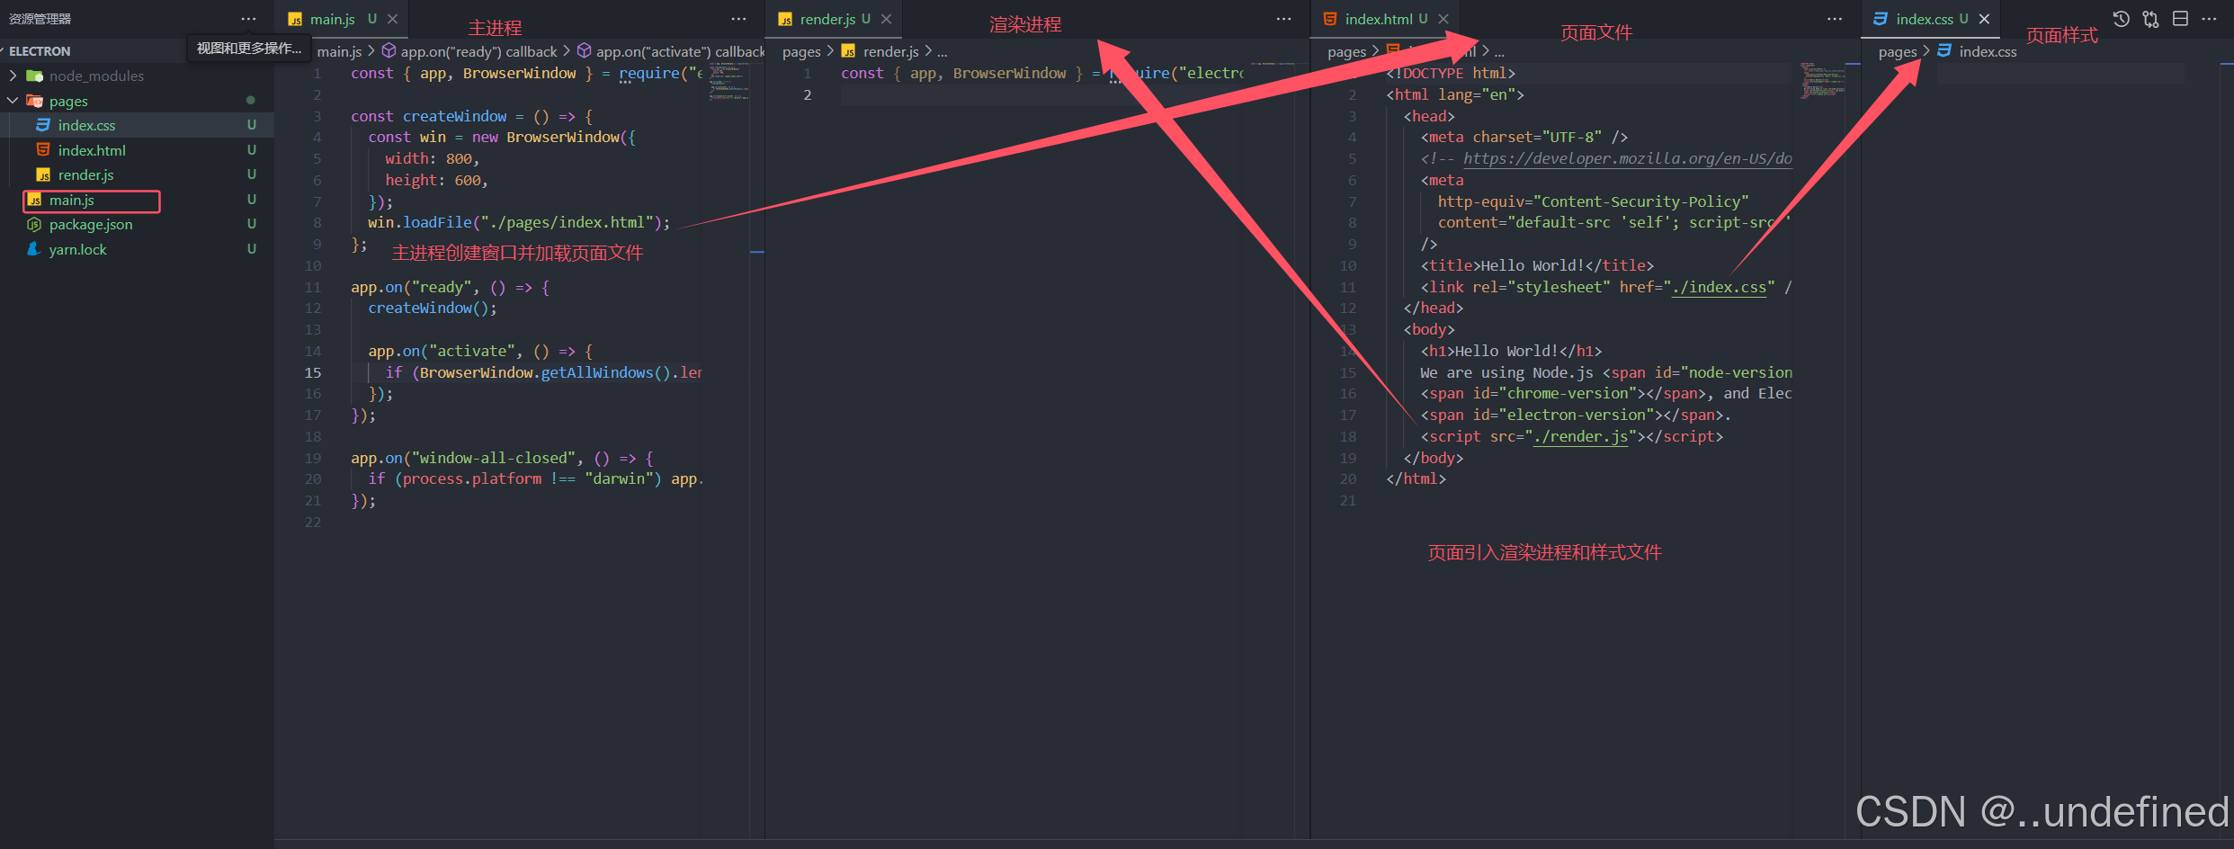Close the index.html tab
The height and width of the screenshot is (849, 2234).
tap(1443, 19)
